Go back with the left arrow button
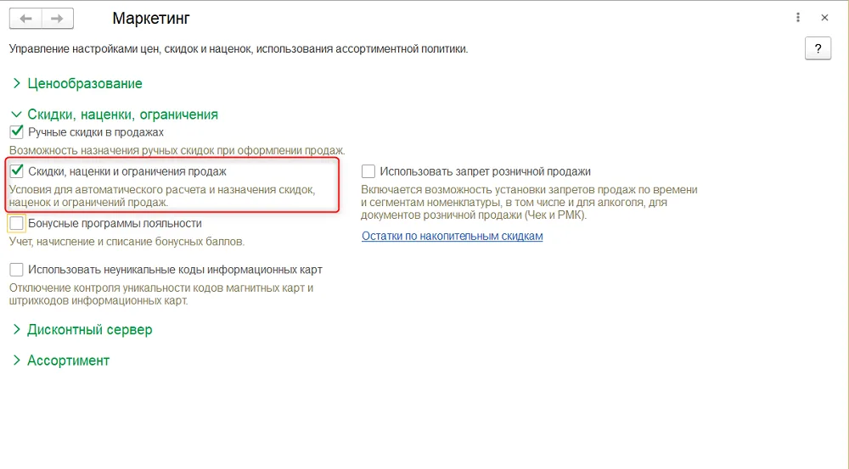Screen dimensions: 849x469 25,19
